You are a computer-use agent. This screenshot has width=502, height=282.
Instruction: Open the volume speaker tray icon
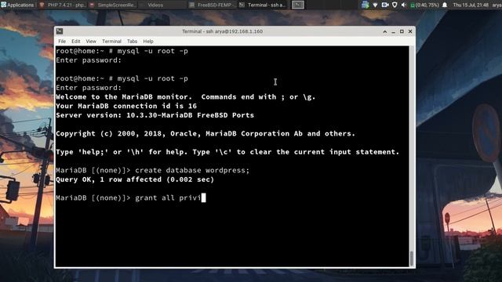pos(403,5)
